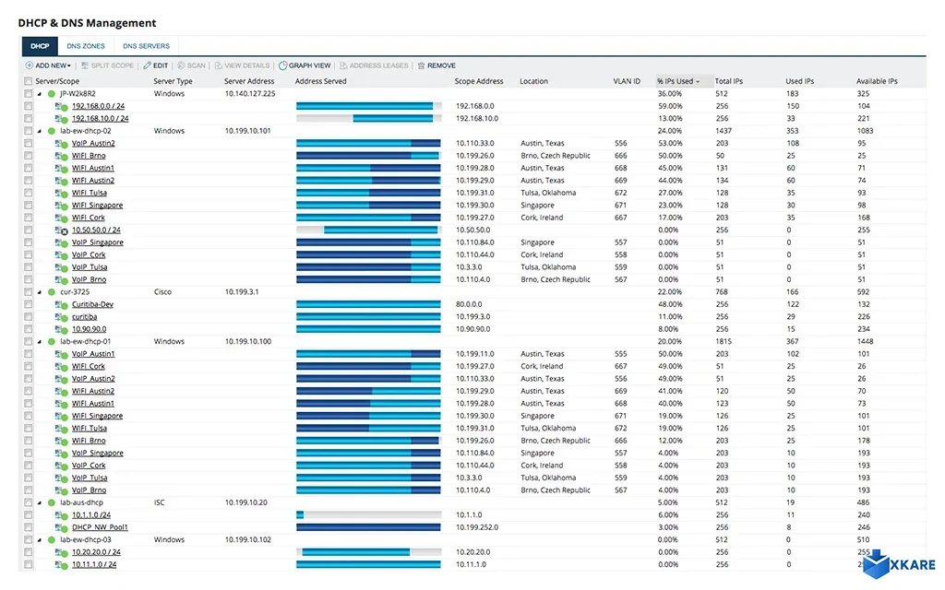Tick checkbox for DHCP_NW_Pool1 row
The width and height of the screenshot is (945, 590).
tap(28, 527)
